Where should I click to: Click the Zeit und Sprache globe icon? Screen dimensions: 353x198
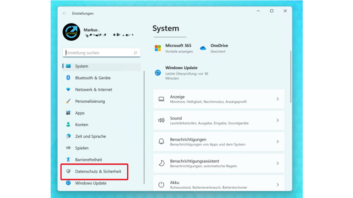(x=68, y=136)
